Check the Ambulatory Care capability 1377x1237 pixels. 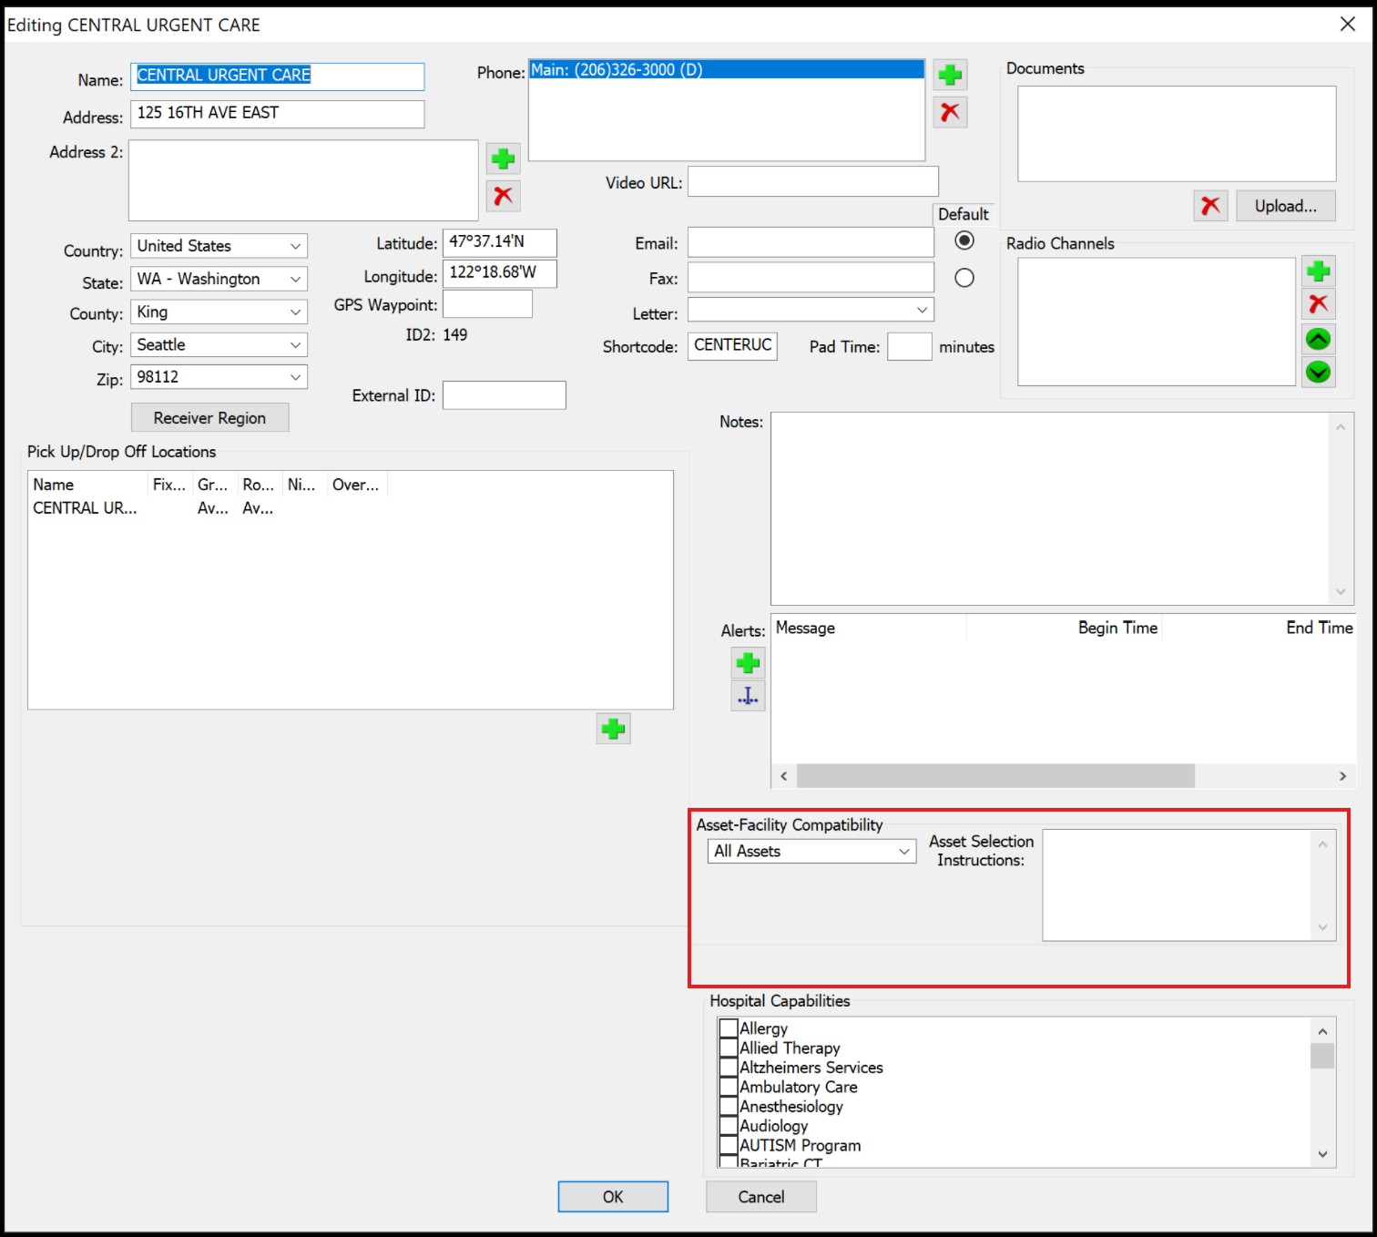click(729, 1087)
